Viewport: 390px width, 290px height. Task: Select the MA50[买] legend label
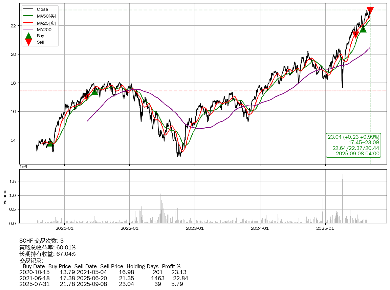(46, 16)
